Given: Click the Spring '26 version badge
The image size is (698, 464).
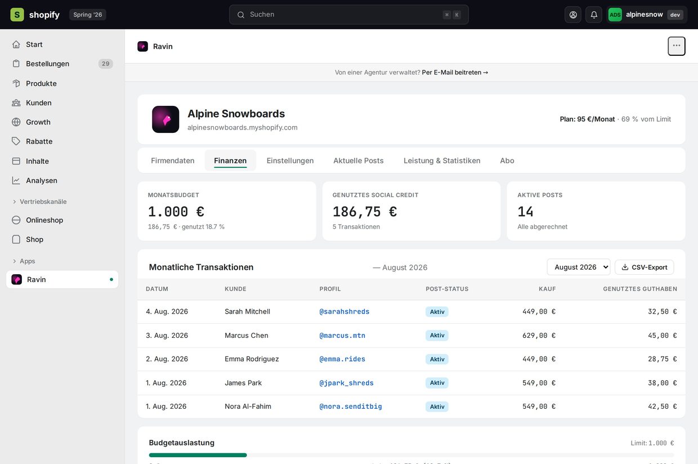Looking at the screenshot, I should tap(88, 15).
